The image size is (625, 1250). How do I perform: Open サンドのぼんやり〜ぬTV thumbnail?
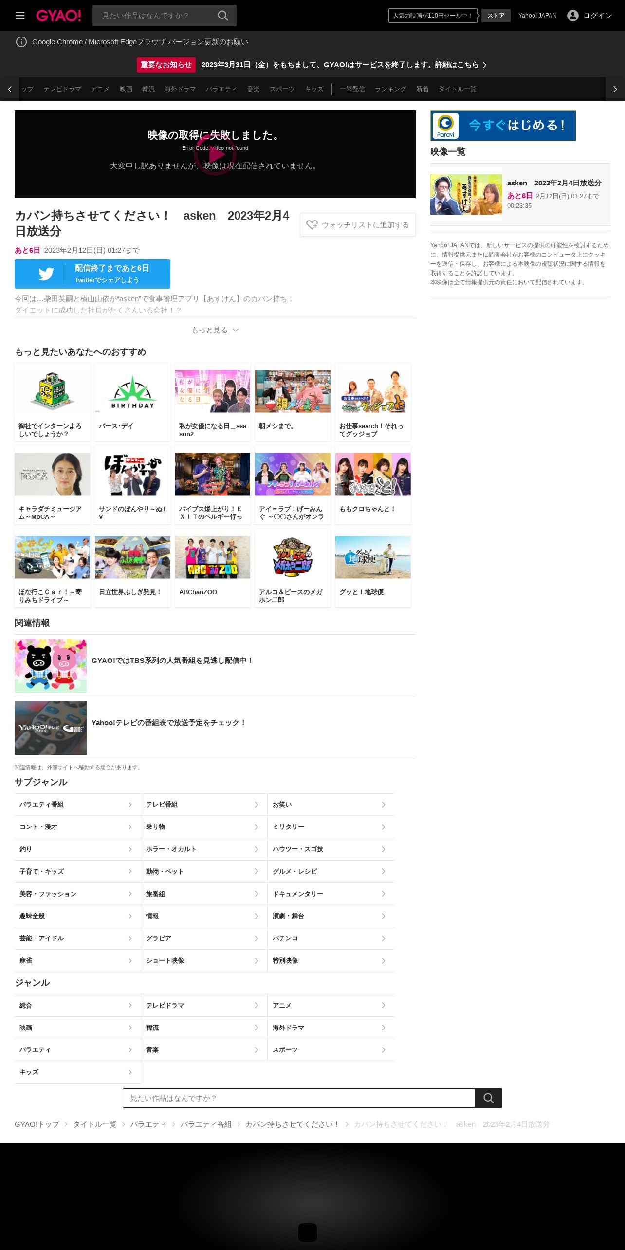point(132,474)
